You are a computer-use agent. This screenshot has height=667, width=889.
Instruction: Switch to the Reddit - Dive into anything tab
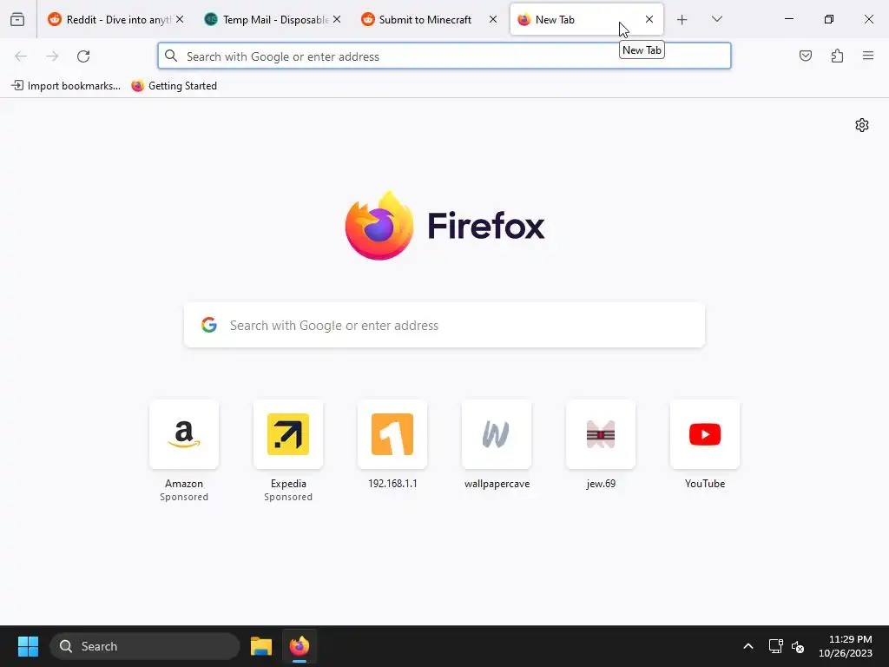[x=116, y=19]
